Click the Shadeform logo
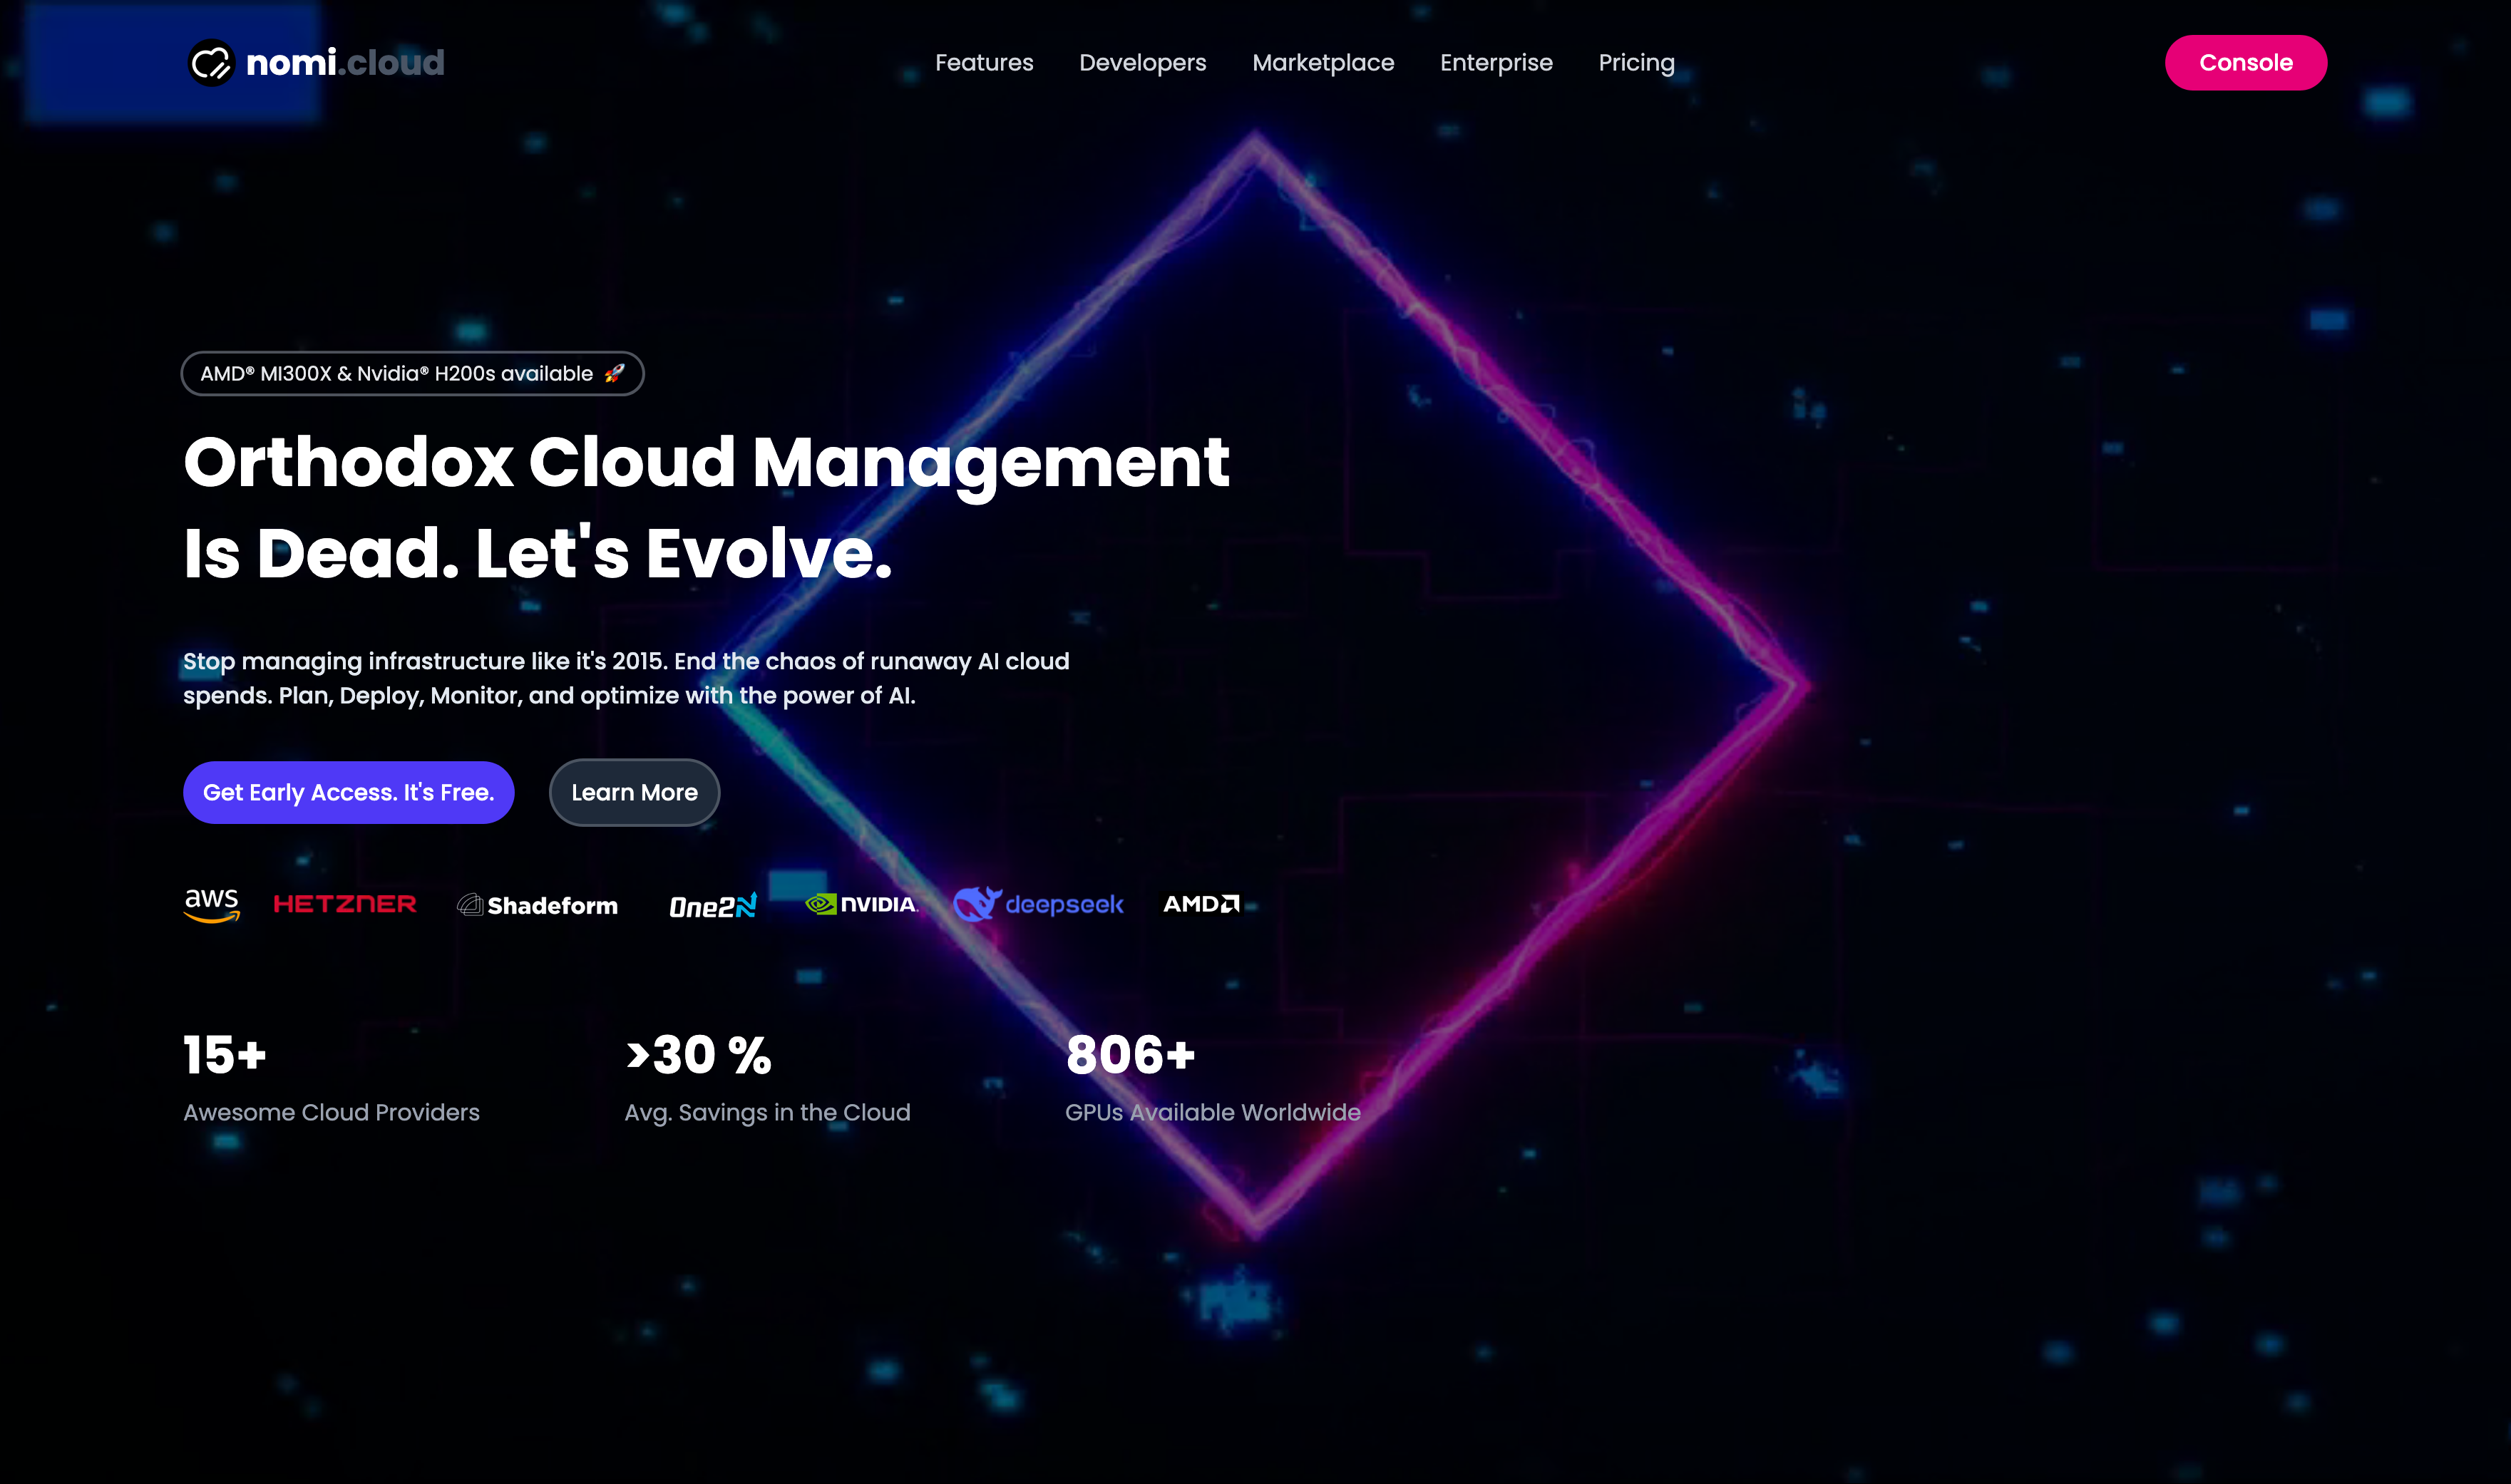 [x=538, y=905]
